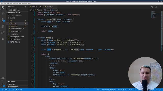The height and width of the screenshot is (91, 163).
Task: Split the editor to the right
Action: click(x=156, y=7)
